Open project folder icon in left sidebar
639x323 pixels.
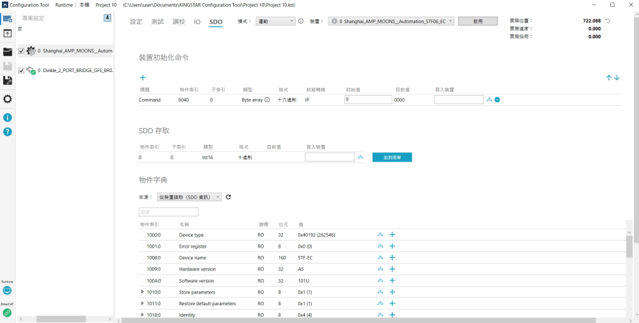(8, 52)
